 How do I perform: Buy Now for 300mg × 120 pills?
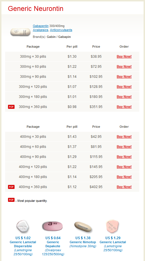(x=124, y=87)
